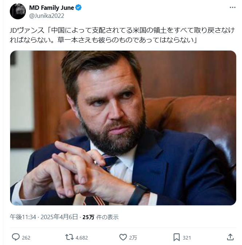Open the @Junika2022 handle link
Screen dimensions: 242x245
[47, 16]
